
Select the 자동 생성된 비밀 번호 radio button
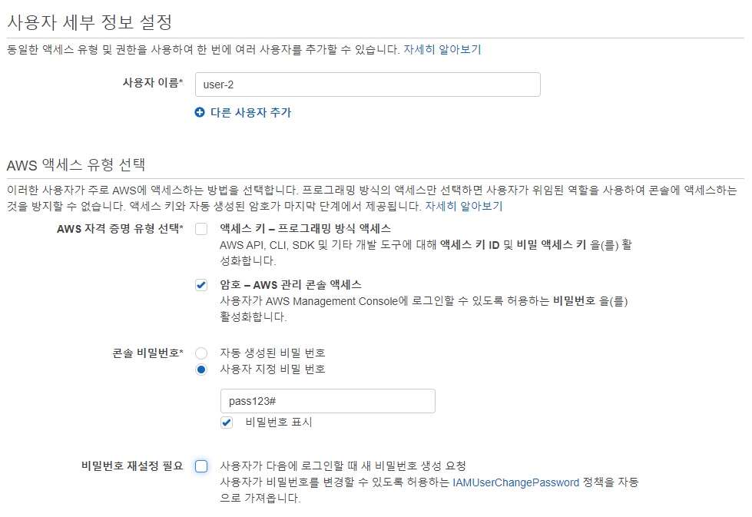(201, 353)
